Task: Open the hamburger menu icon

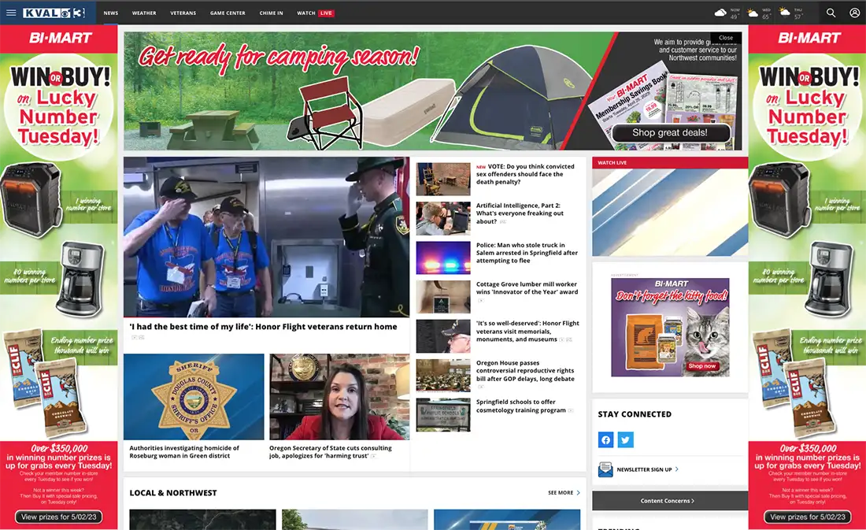Action: click(11, 13)
